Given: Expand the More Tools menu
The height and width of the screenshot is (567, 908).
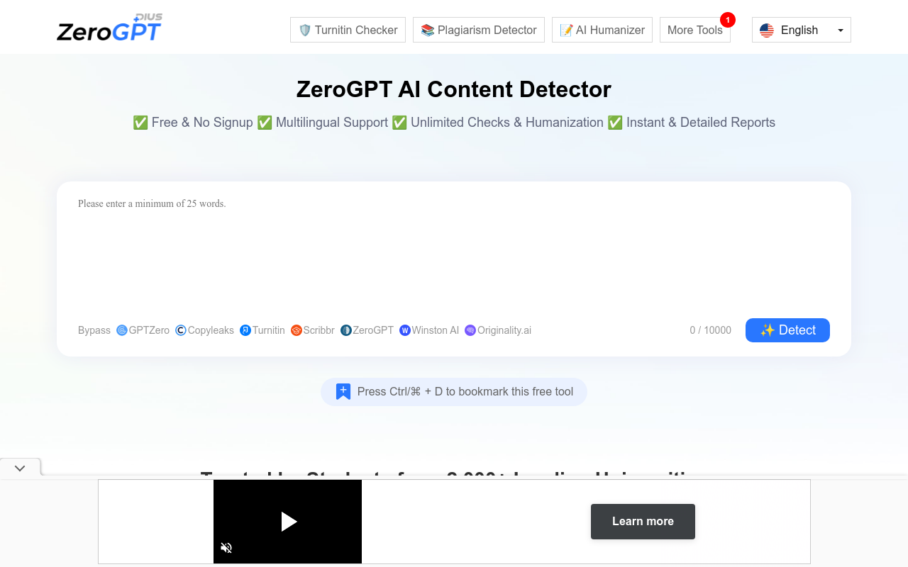Looking at the screenshot, I should click(x=695, y=30).
